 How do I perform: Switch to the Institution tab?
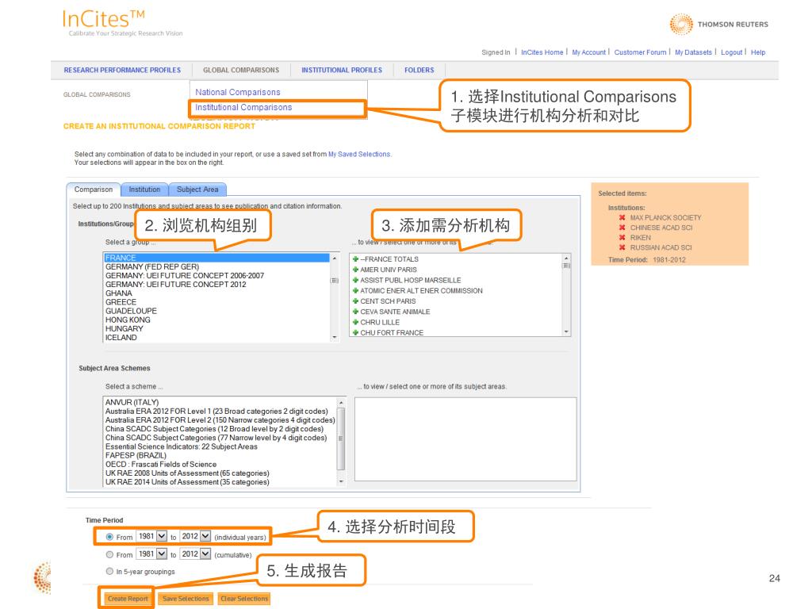pyautogui.click(x=144, y=190)
